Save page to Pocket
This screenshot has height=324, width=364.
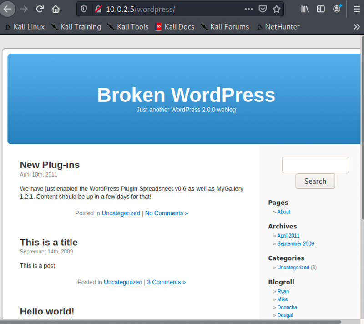coord(263,9)
